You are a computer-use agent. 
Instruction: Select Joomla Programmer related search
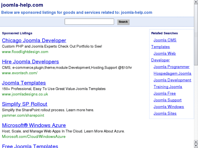click(172, 67)
